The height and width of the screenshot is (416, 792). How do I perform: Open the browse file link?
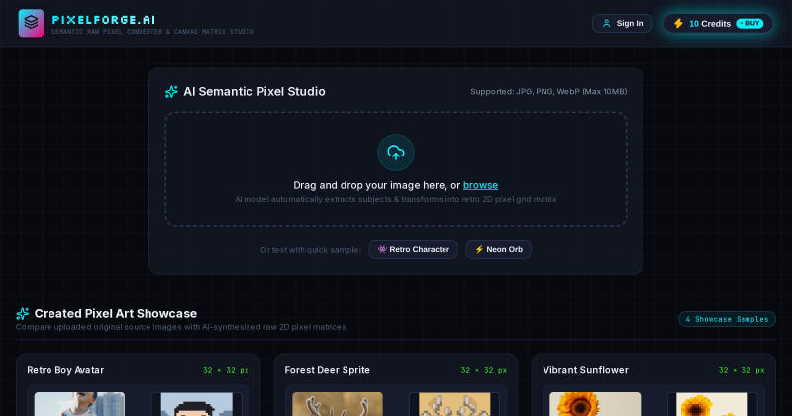pyautogui.click(x=480, y=185)
